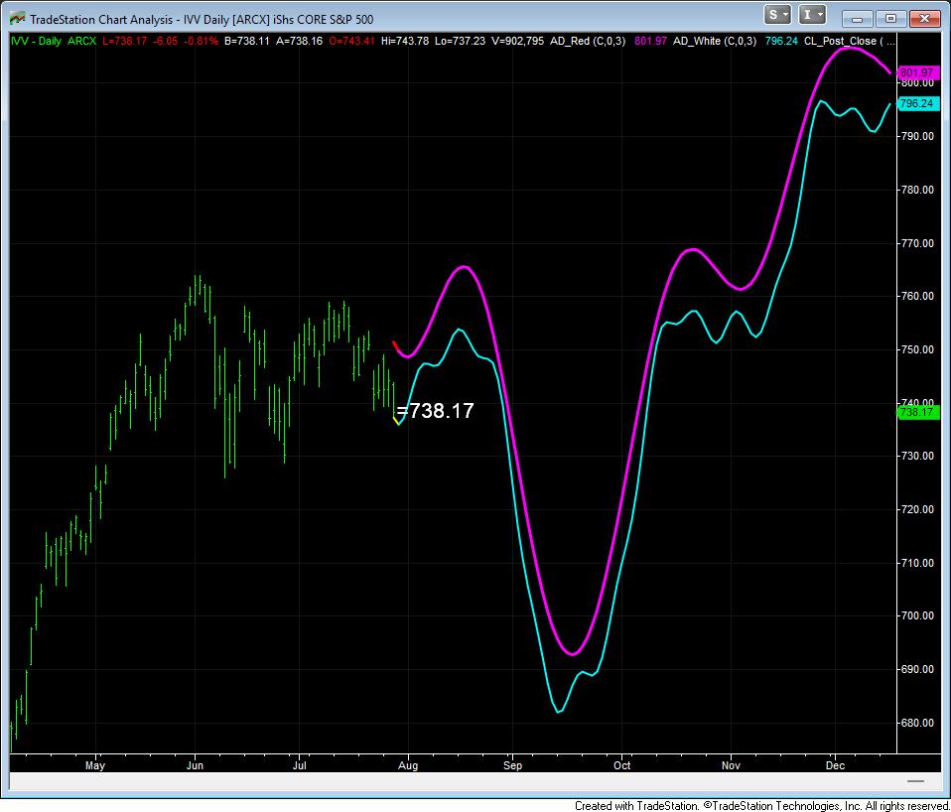Click the low value 'Lo=737.23'
Image resolution: width=951 pixels, height=812 pixels.
point(460,42)
